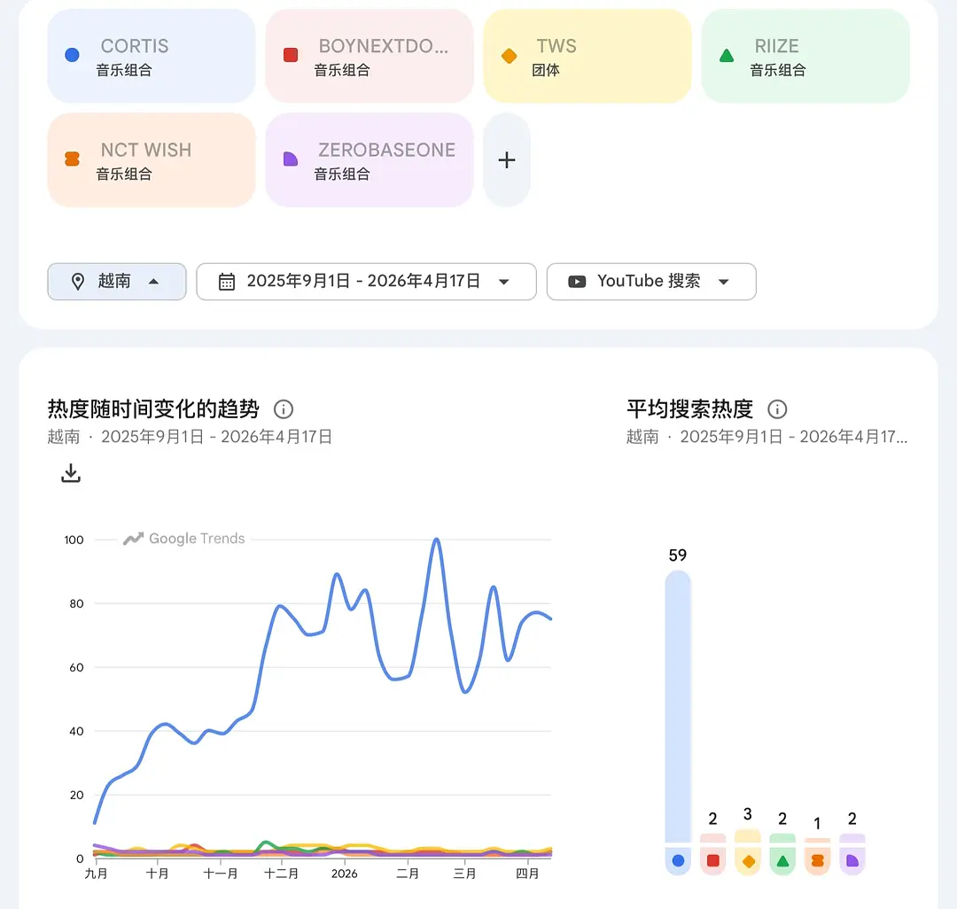Click yellow diamond icon under average bar chart

click(x=748, y=861)
